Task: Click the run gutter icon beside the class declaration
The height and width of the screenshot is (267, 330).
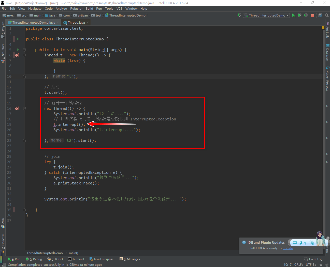Action: coord(18,39)
